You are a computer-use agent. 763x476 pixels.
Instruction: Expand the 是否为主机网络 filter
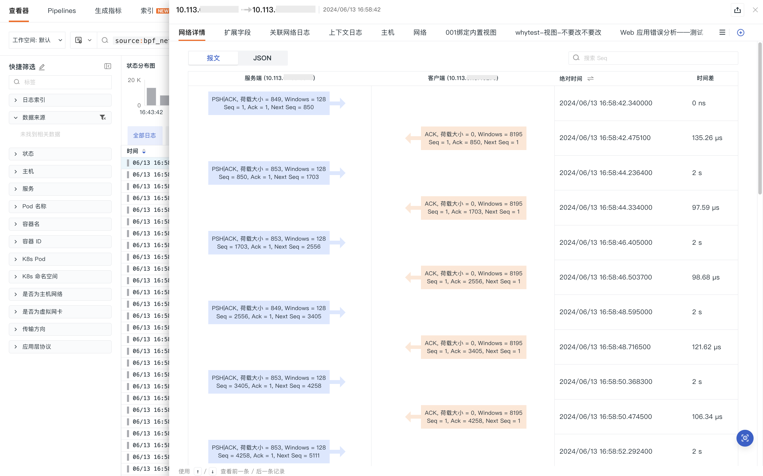(x=60, y=294)
